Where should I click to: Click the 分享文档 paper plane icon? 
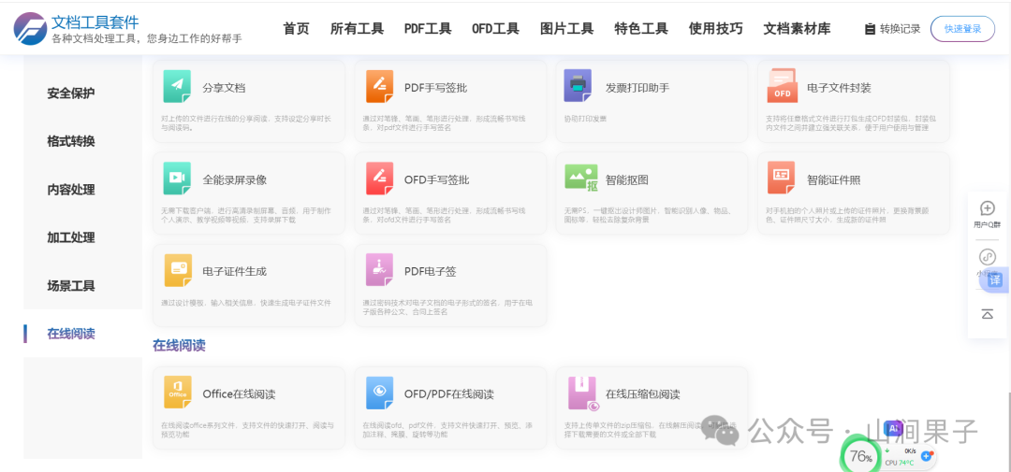(x=178, y=86)
